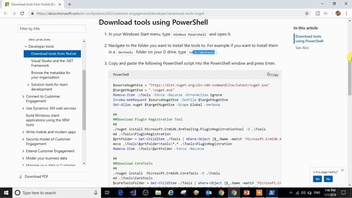Viewport: 352px width, 198px height.
Task: Switch to Windows PowerShell in the taskbar
Action: pyautogui.click(x=272, y=193)
